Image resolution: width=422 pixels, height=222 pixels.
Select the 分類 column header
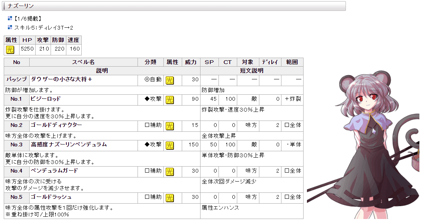tap(150, 62)
